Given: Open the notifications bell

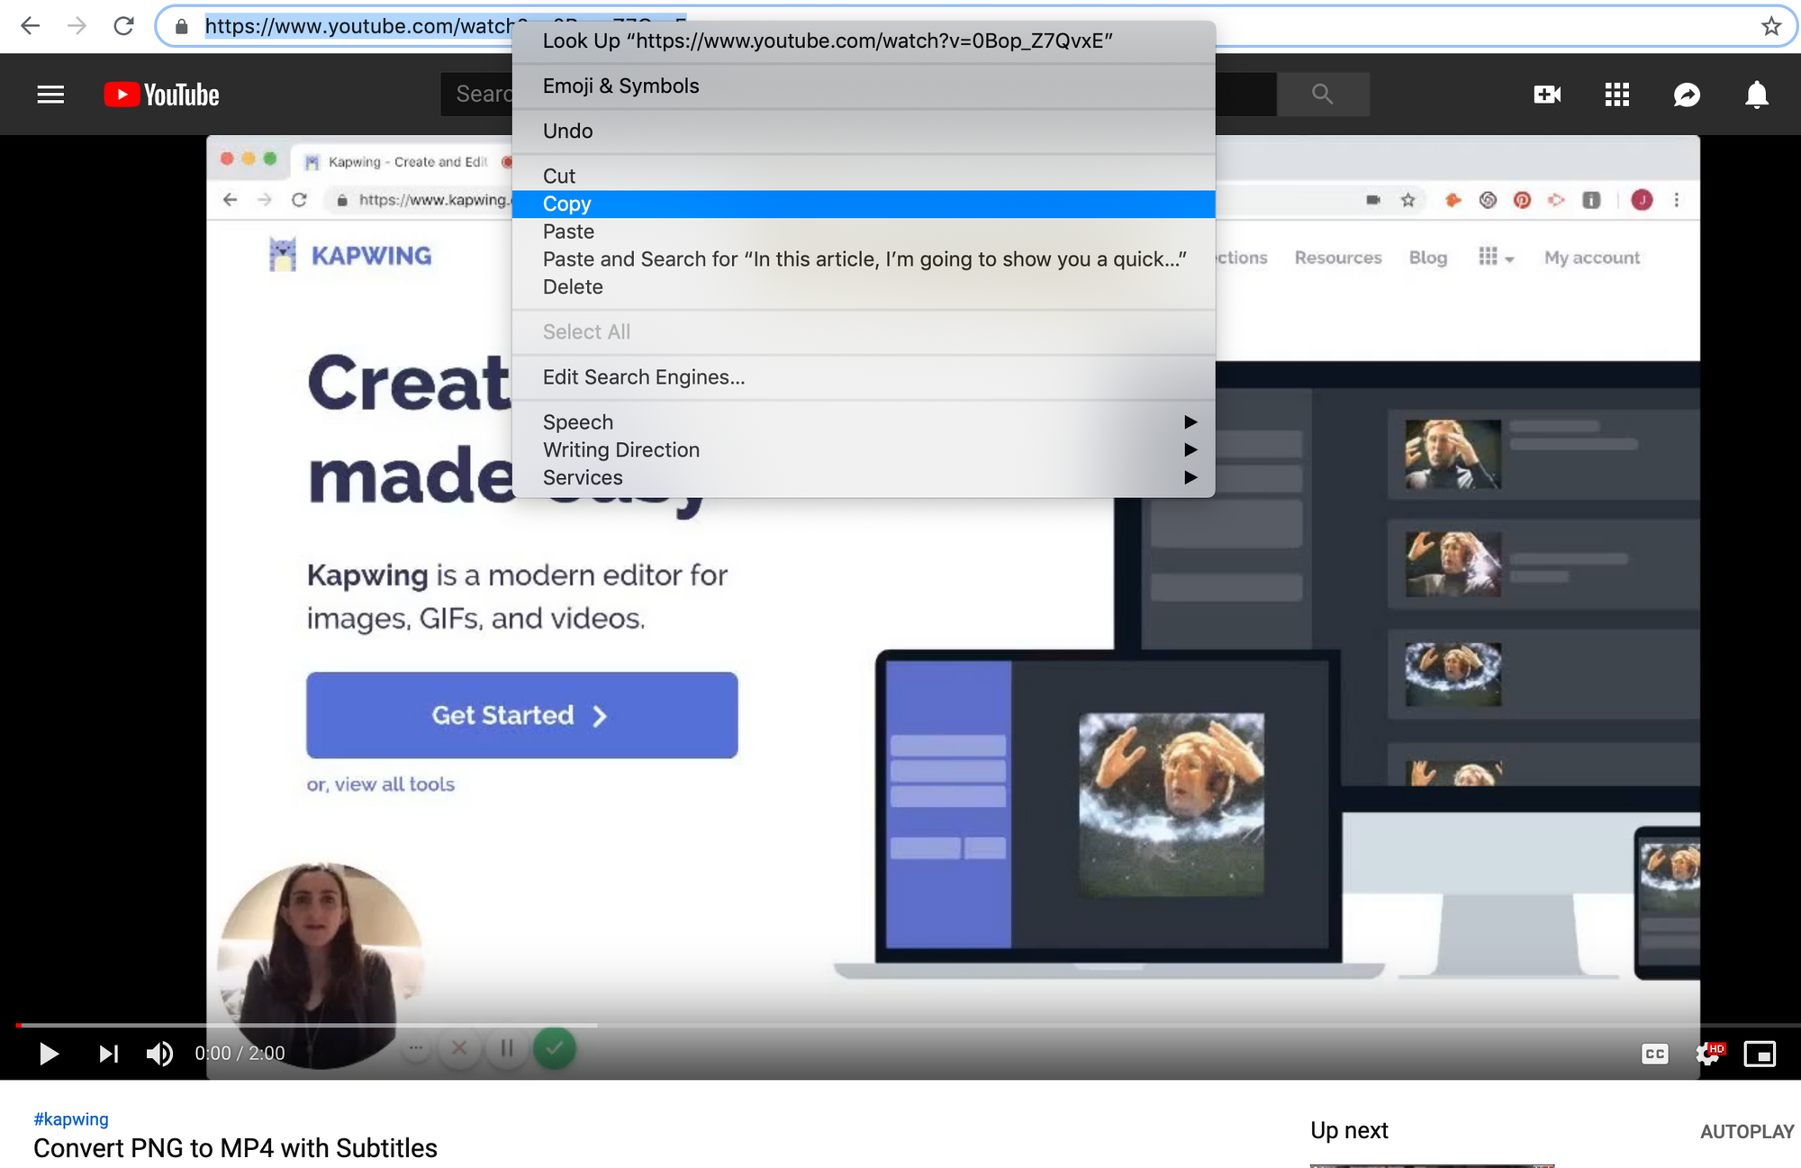Looking at the screenshot, I should coord(1756,95).
